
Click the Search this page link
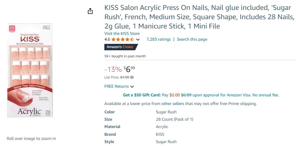[x=192, y=39]
